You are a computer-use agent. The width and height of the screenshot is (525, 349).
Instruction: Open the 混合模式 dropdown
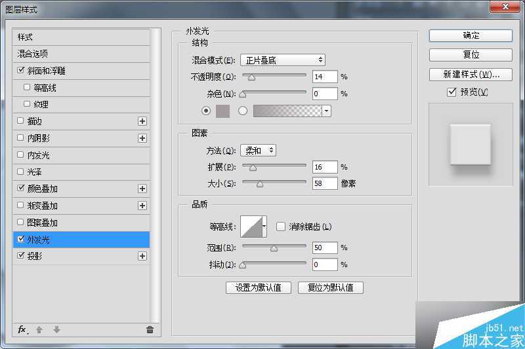pos(282,60)
